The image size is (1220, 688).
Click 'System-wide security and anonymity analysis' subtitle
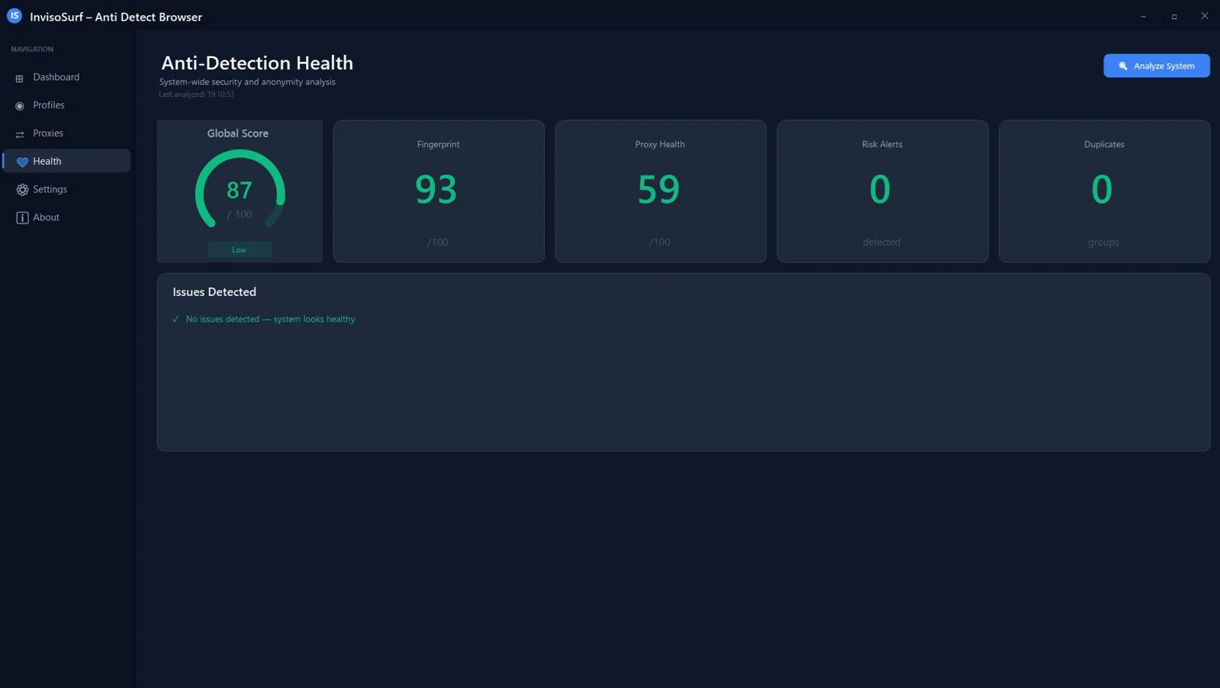click(x=247, y=82)
